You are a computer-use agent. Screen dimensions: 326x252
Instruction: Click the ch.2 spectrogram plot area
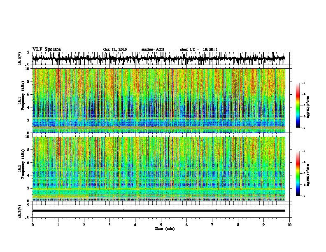(159, 169)
